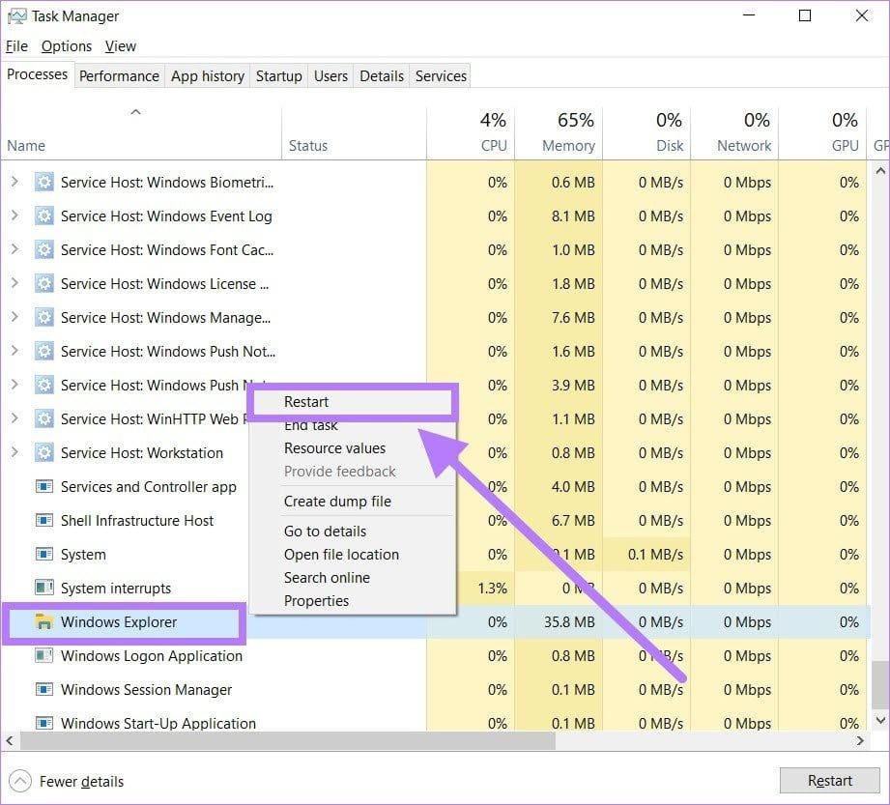890x805 pixels.
Task: Select the Windows Explorer process row
Action: click(436, 622)
